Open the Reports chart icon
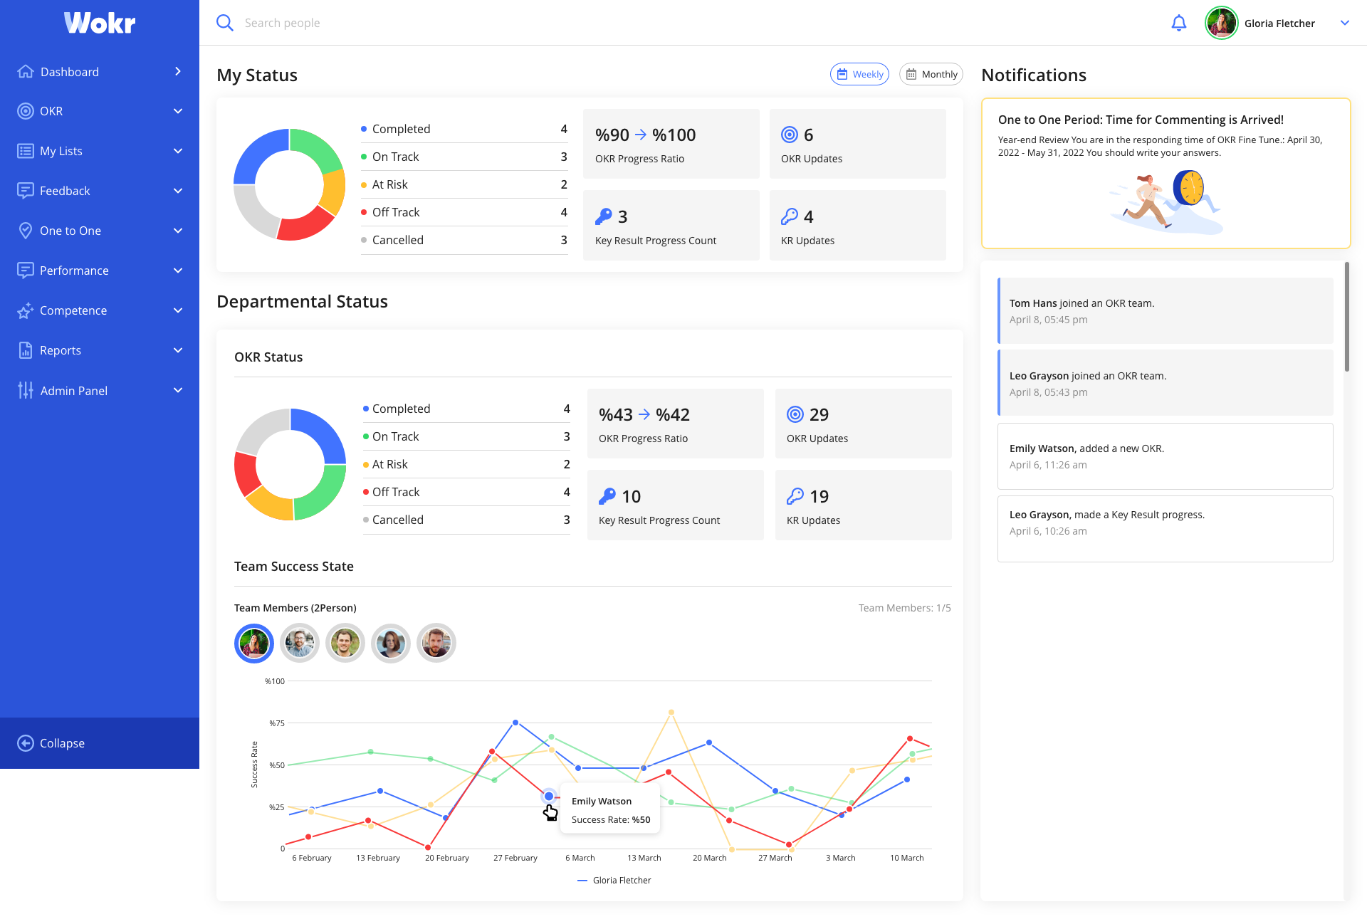 coord(26,350)
